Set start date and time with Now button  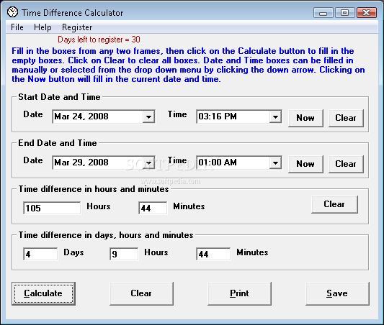[305, 118]
